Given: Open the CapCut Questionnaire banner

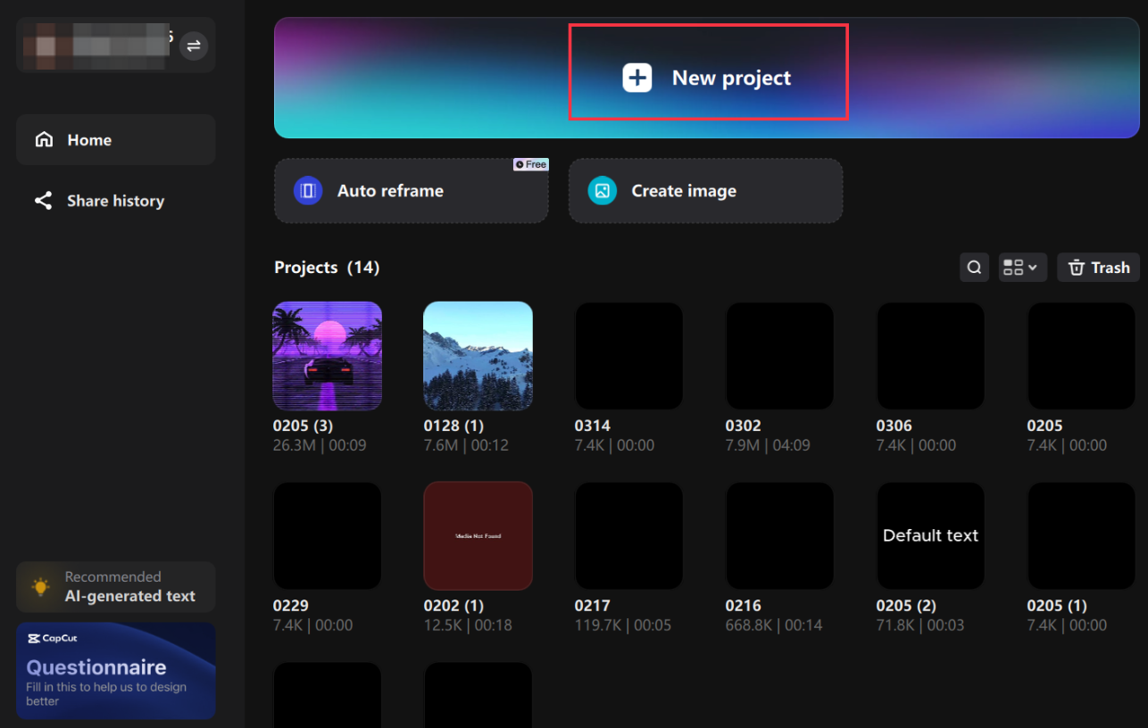Looking at the screenshot, I should pyautogui.click(x=116, y=671).
